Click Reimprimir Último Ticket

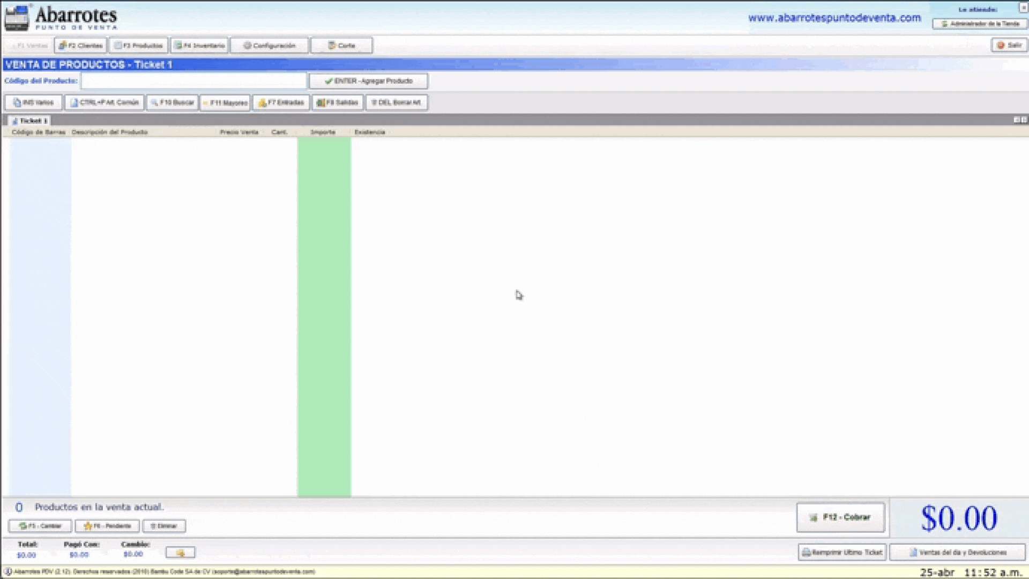(x=842, y=552)
